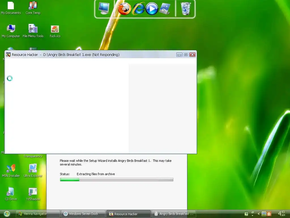Minimize the Resource Hacker window
The width and height of the screenshot is (290, 218).
(179, 54)
